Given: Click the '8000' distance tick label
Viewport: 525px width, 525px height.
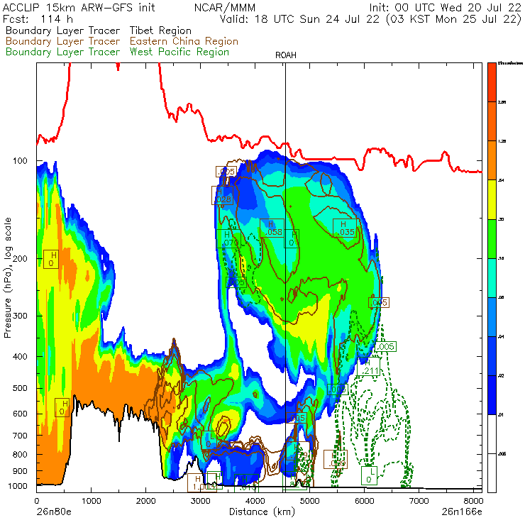Looking at the screenshot, I should [473, 501].
